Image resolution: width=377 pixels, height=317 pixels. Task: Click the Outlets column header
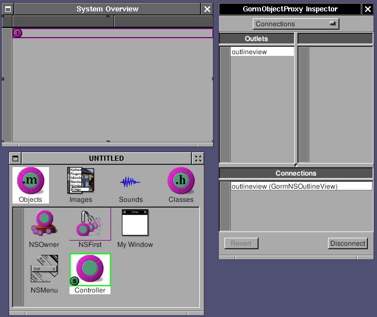coord(256,39)
